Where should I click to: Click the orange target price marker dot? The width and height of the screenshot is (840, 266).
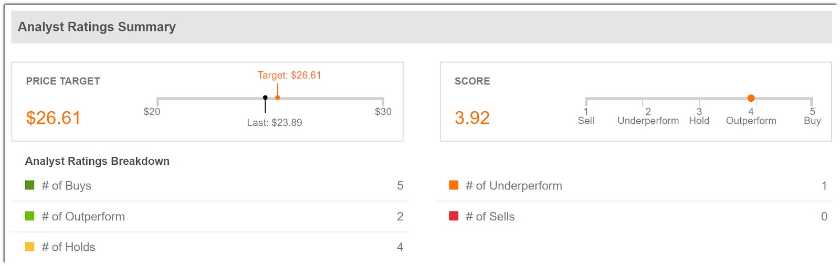coord(277,98)
